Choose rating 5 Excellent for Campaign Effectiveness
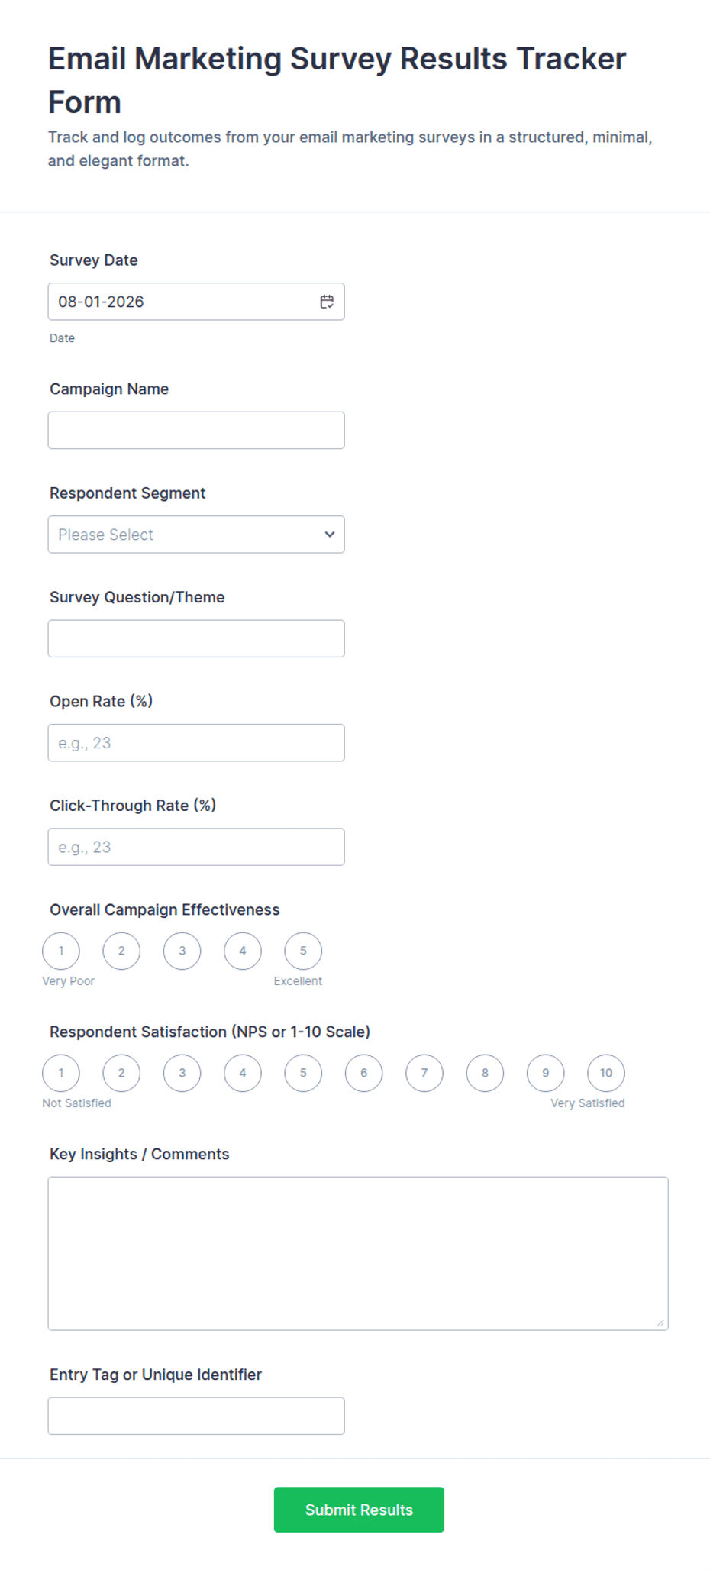The width and height of the screenshot is (710, 1570). (303, 951)
